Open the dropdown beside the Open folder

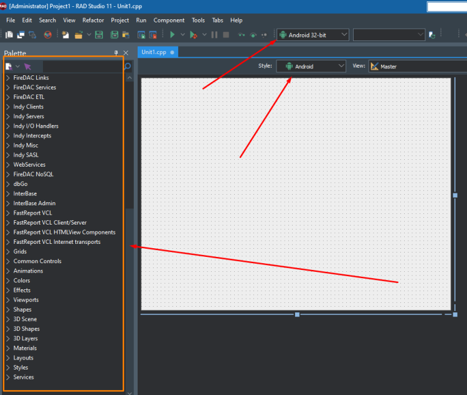89,34
